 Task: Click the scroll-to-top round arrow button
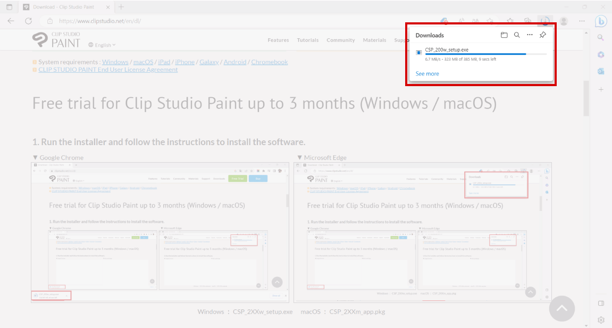[562, 308]
